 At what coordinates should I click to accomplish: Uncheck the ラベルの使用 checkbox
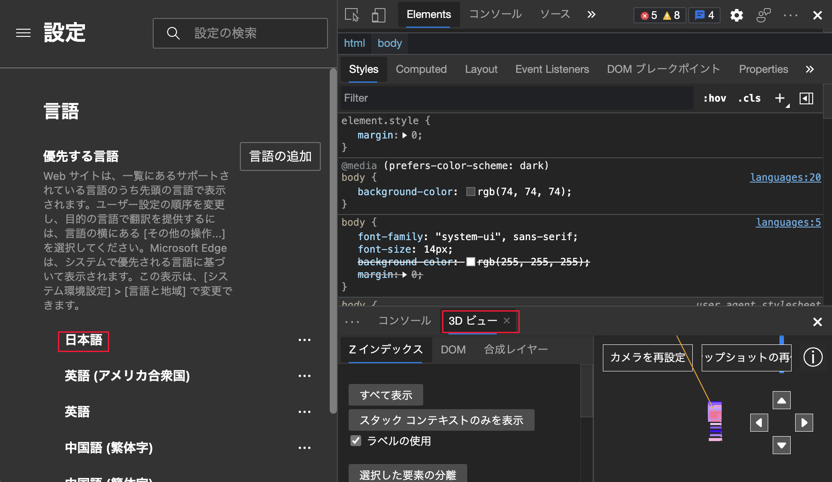356,441
